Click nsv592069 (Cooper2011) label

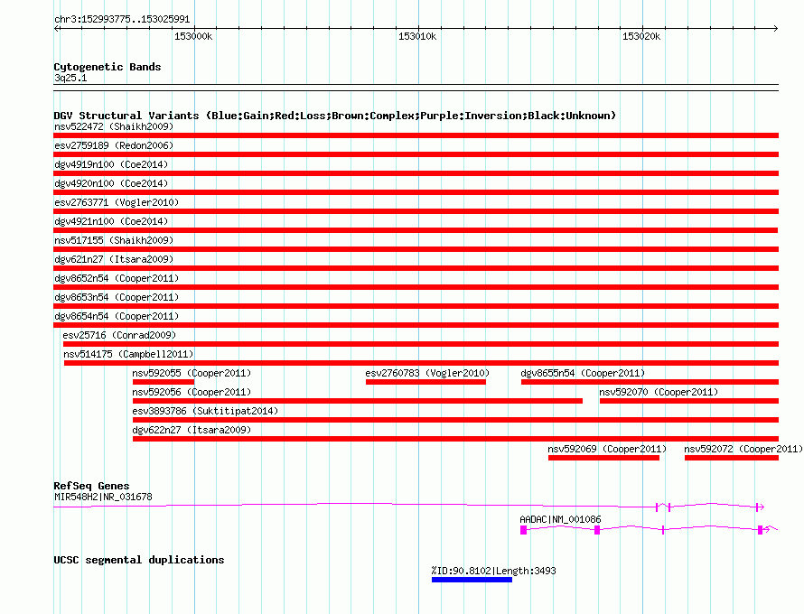607,449
